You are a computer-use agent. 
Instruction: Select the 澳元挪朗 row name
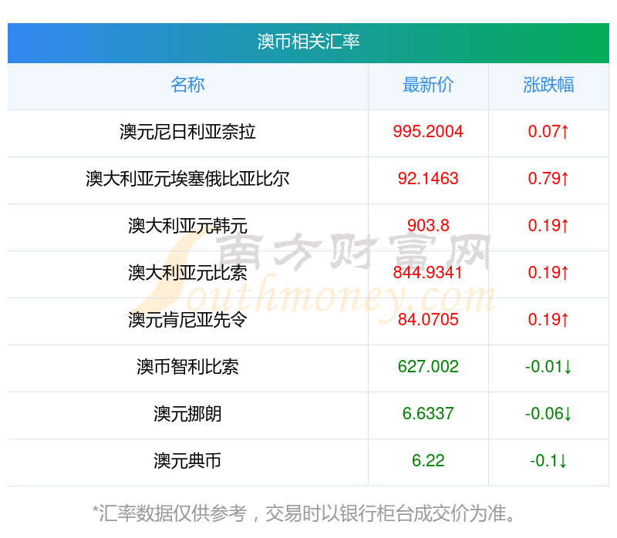(187, 414)
